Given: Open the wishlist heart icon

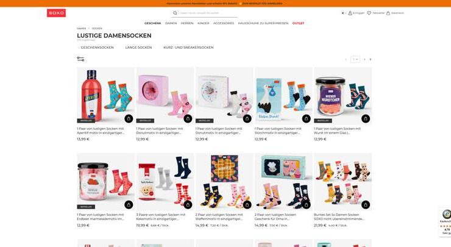Looking at the screenshot, I should [369, 13].
